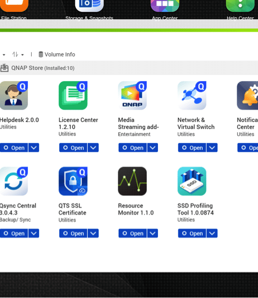
Task: Open Network & Virtual Switch
Action: pyautogui.click(x=192, y=148)
